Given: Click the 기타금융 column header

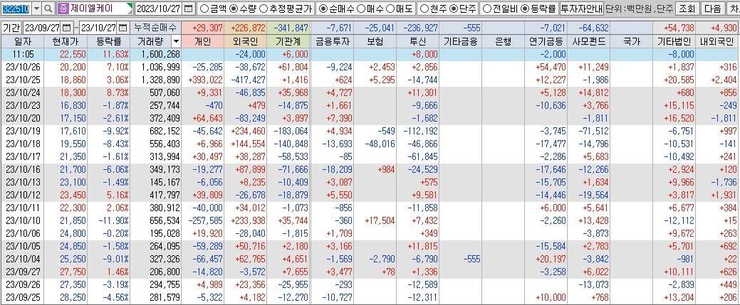Looking at the screenshot, I should coord(461,41).
